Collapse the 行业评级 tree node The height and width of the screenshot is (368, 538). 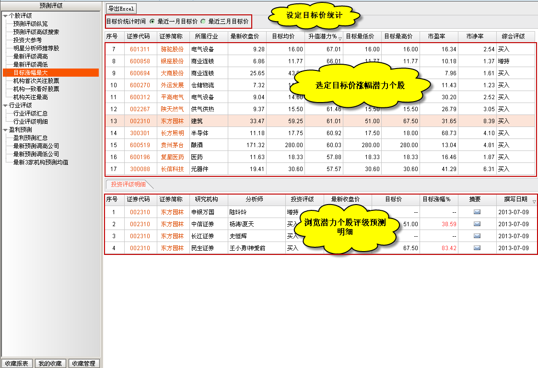tap(5, 105)
